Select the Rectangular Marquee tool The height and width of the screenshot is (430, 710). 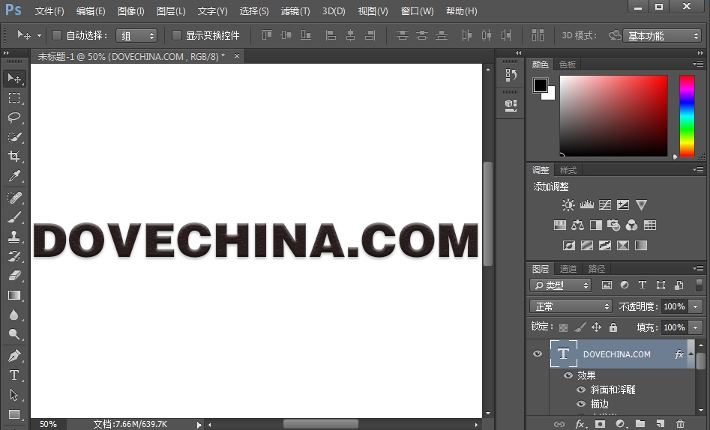pyautogui.click(x=14, y=98)
